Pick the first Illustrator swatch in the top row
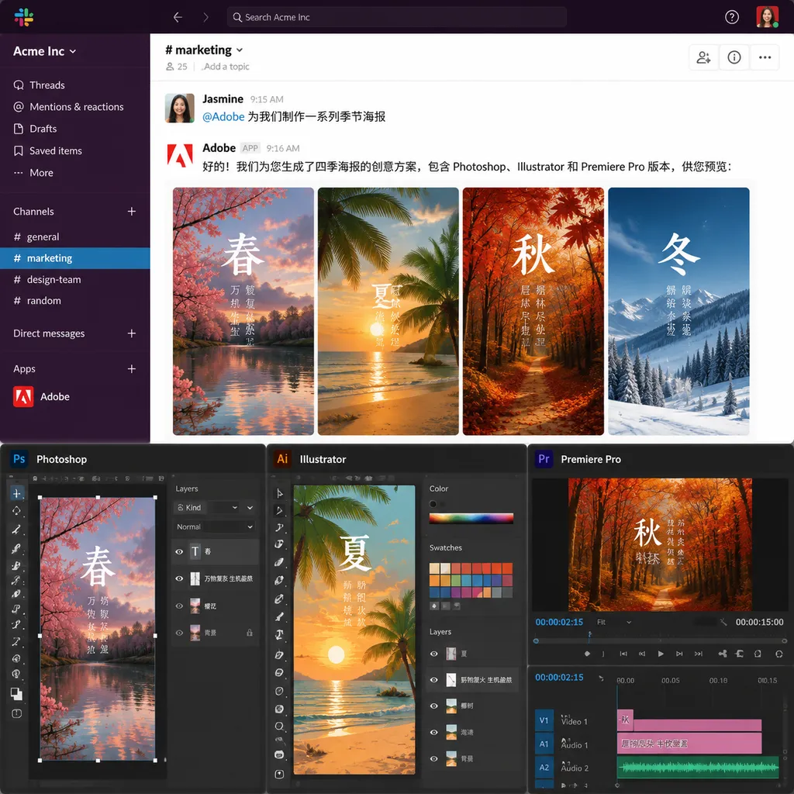 pos(434,568)
